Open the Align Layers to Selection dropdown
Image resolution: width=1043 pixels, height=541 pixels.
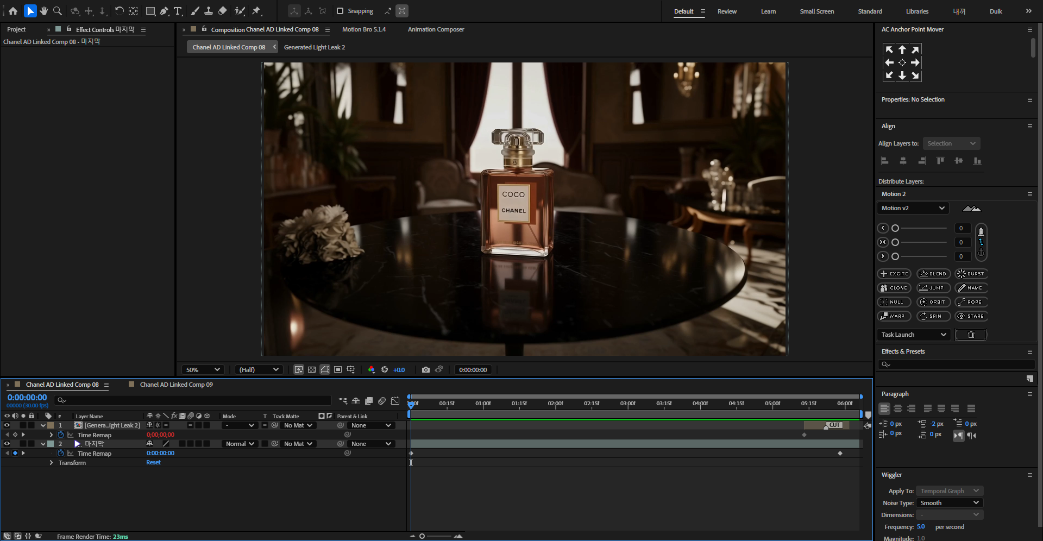(x=952, y=143)
